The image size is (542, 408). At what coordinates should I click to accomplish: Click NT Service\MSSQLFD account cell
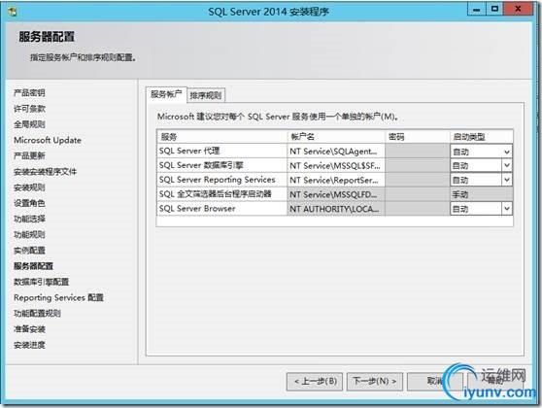[336, 194]
